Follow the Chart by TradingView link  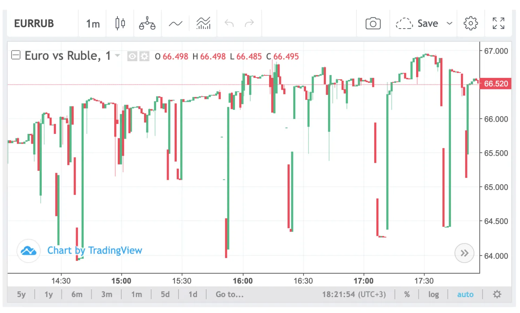95,250
